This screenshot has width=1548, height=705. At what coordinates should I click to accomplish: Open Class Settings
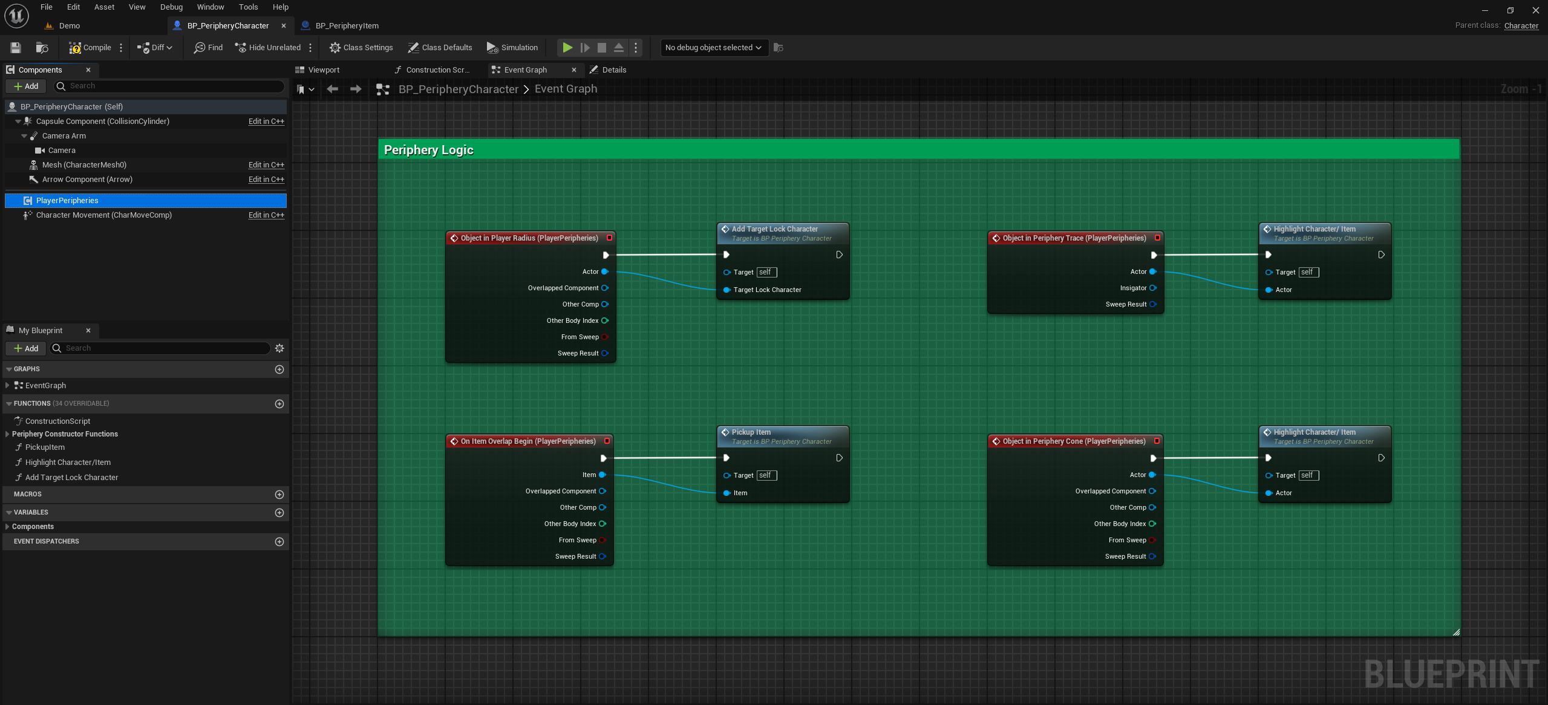(361, 48)
